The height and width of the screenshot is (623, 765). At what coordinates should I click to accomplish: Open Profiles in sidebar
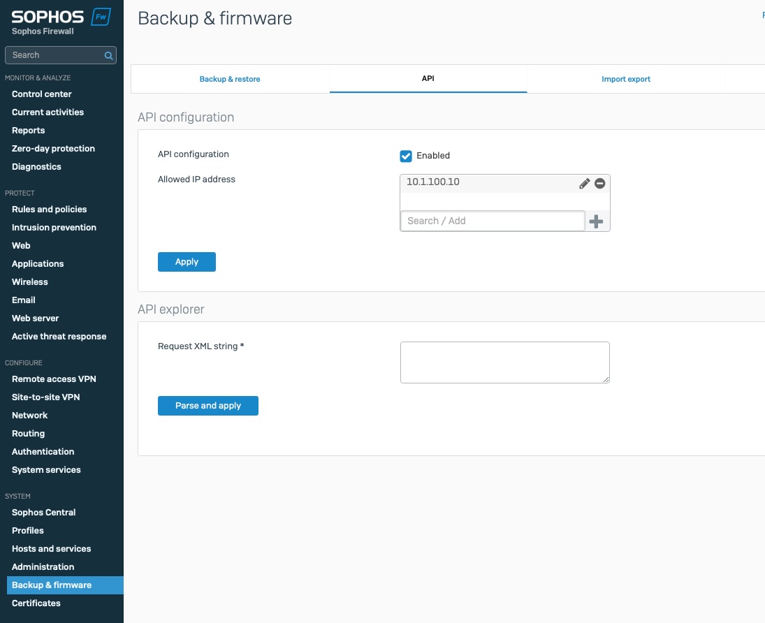28,530
